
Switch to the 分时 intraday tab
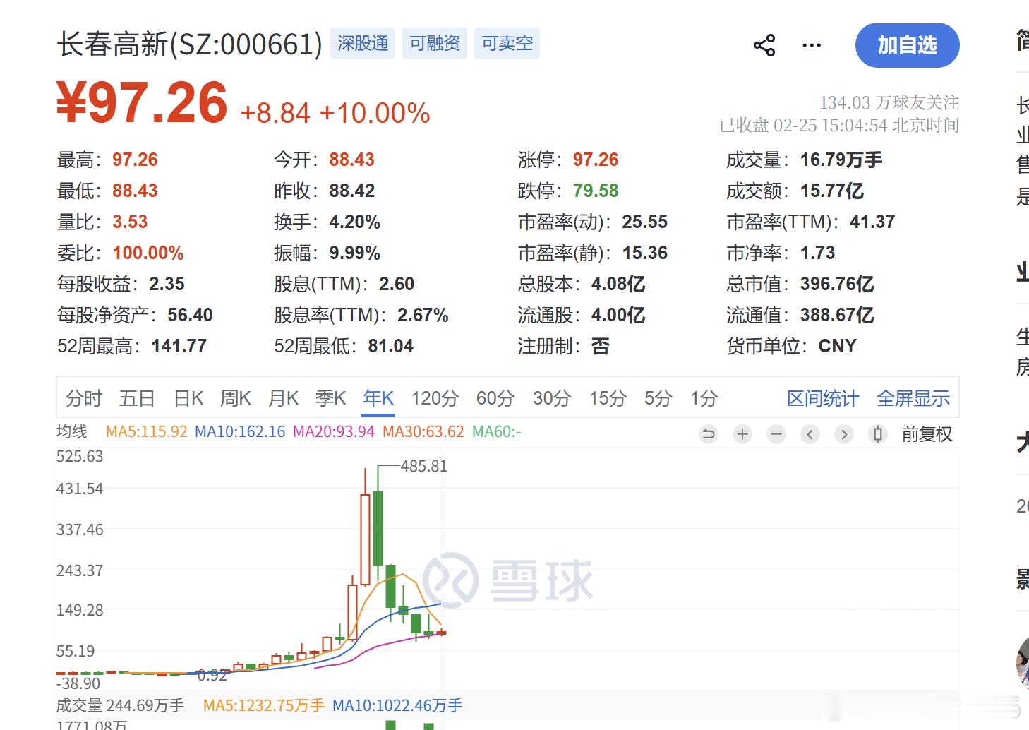point(84,398)
